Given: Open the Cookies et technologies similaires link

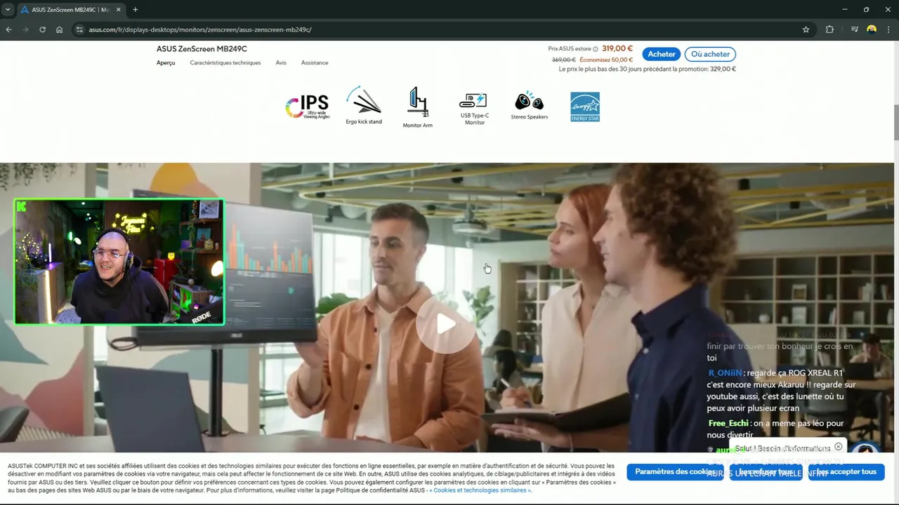Looking at the screenshot, I should (480, 490).
